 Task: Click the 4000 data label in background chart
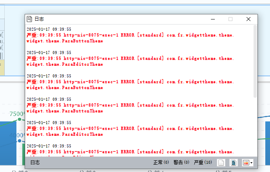pos(17,135)
